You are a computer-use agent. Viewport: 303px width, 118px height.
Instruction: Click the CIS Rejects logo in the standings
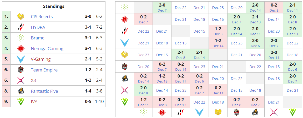(x=21, y=17)
